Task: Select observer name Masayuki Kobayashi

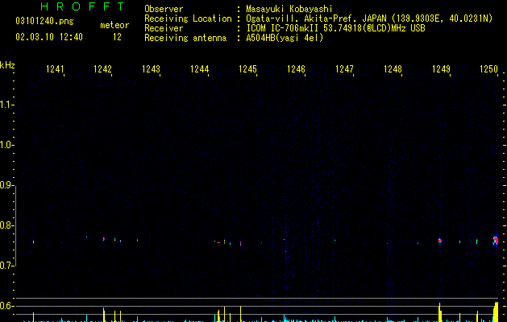Action: pos(289,9)
